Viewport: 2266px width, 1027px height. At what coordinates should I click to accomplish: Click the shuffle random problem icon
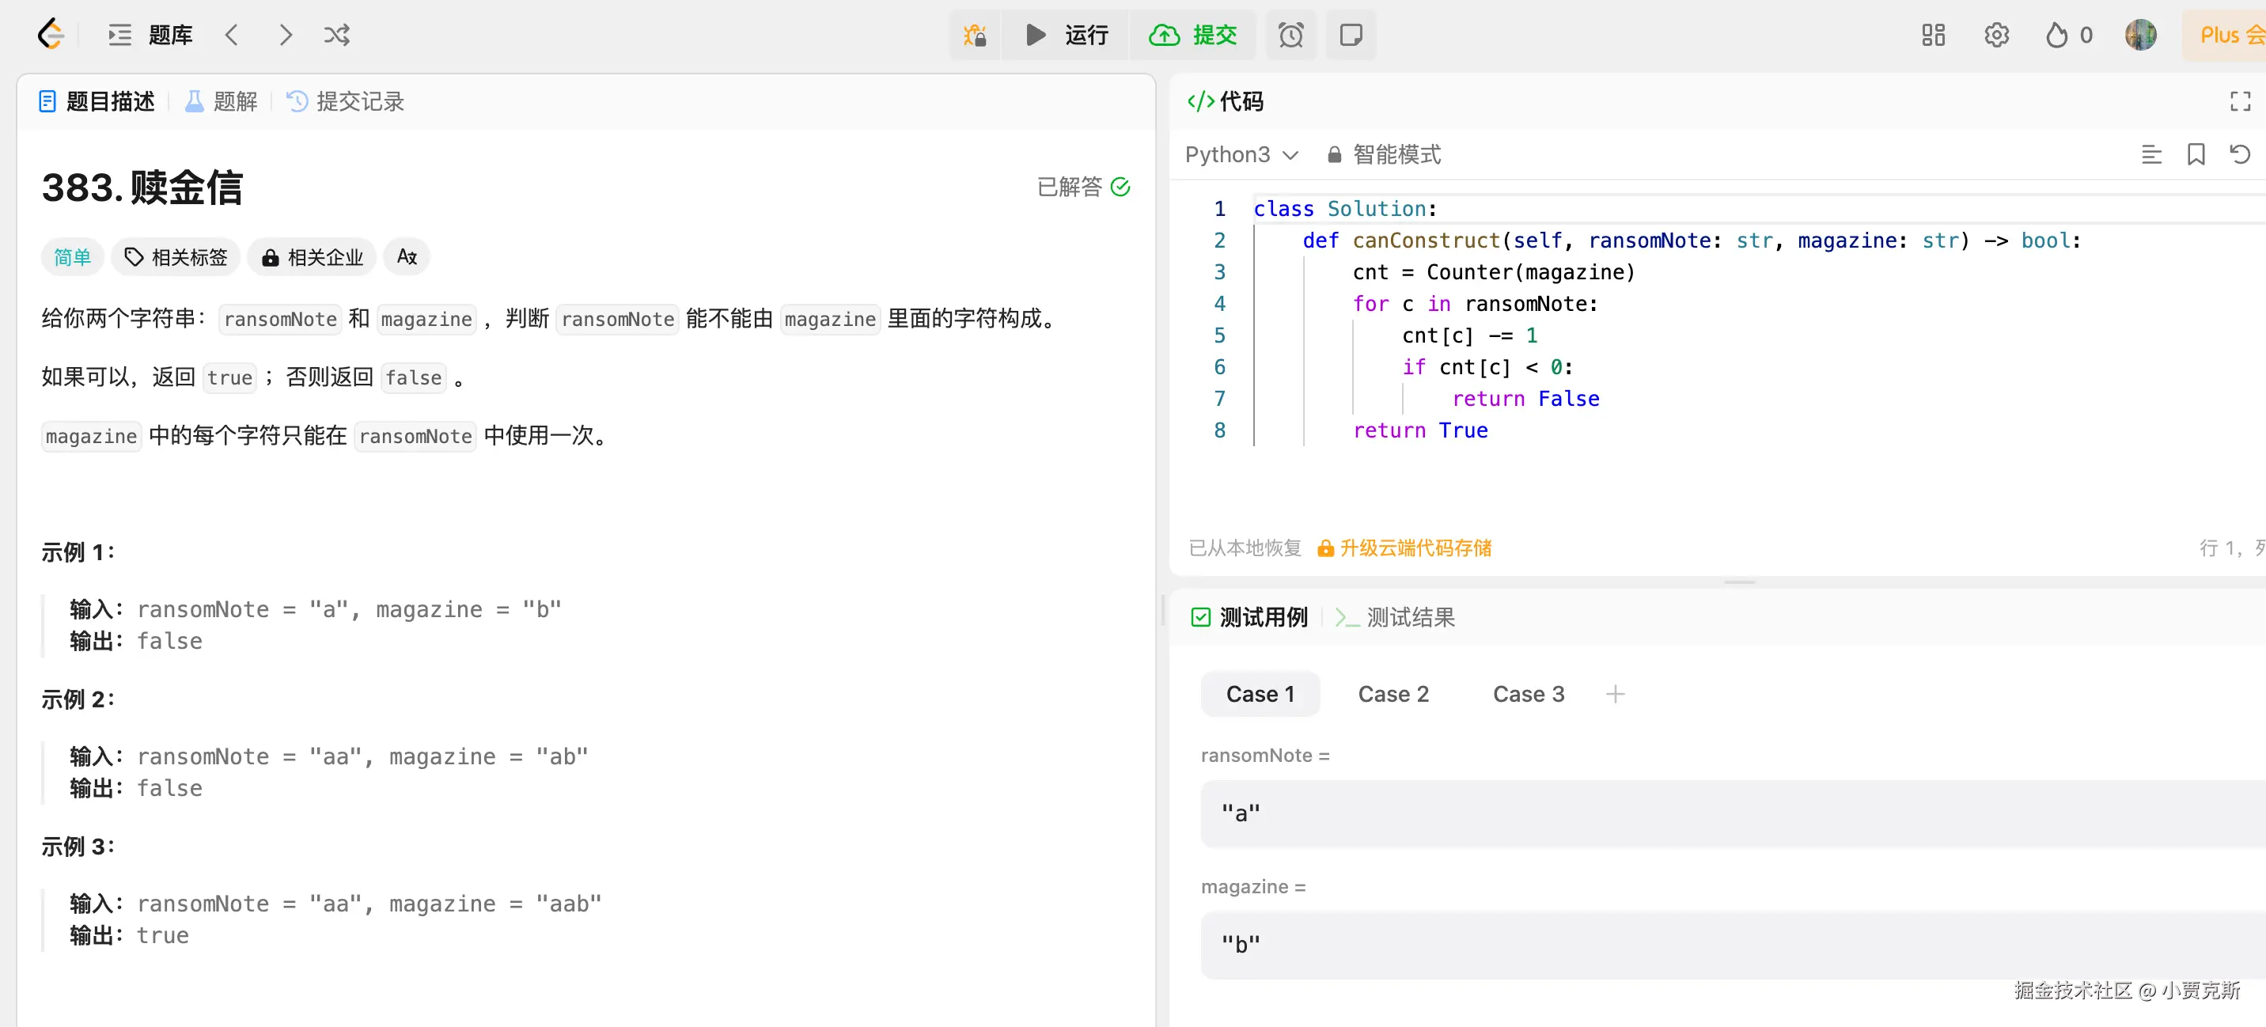(336, 35)
